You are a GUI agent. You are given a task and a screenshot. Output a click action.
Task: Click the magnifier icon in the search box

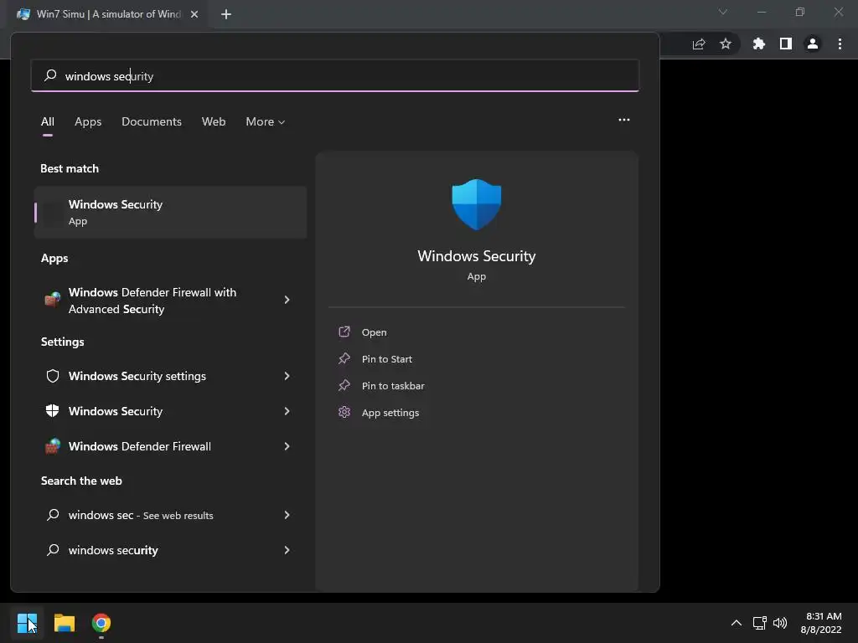coord(50,75)
